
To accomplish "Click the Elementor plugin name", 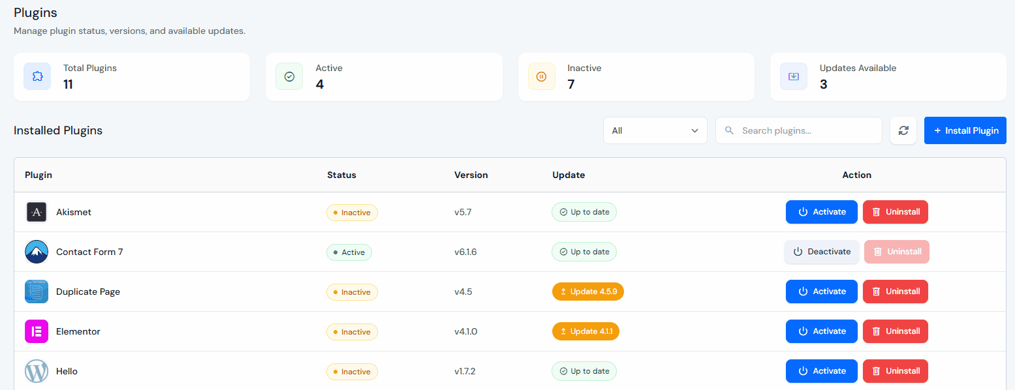I will click(x=78, y=331).
